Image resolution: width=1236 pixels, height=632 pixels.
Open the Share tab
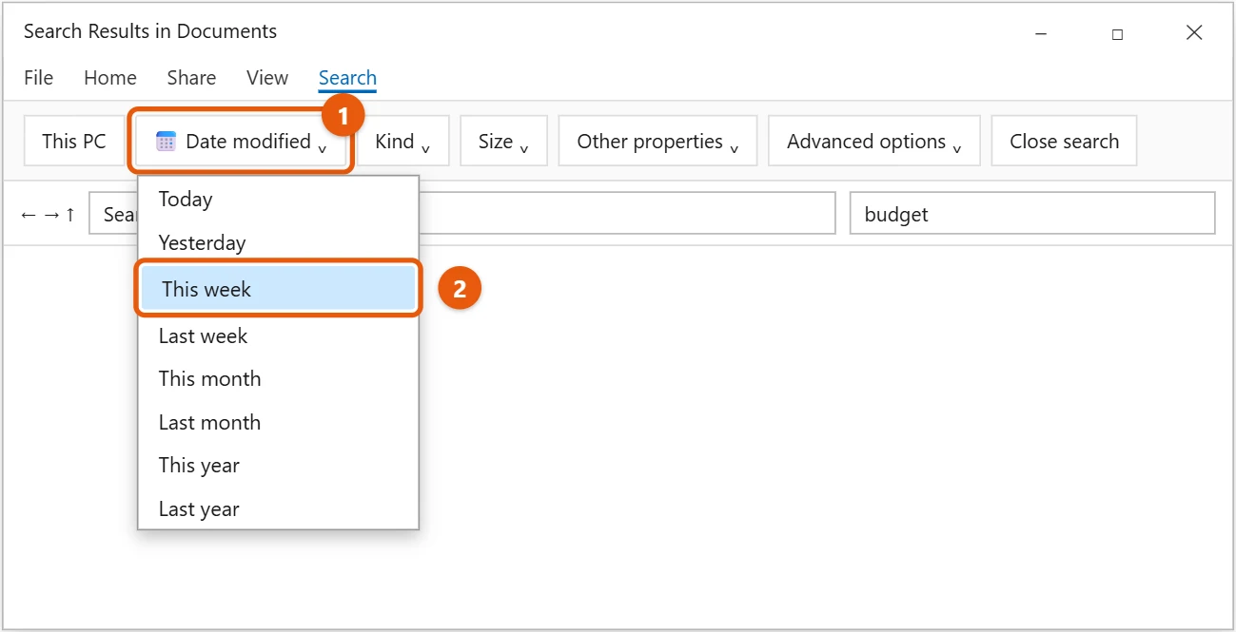click(x=191, y=78)
